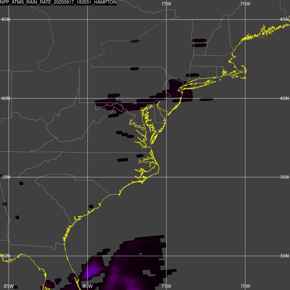Click the 35N label on western edge
The width and height of the screenshot is (290, 290).
coord(6,177)
